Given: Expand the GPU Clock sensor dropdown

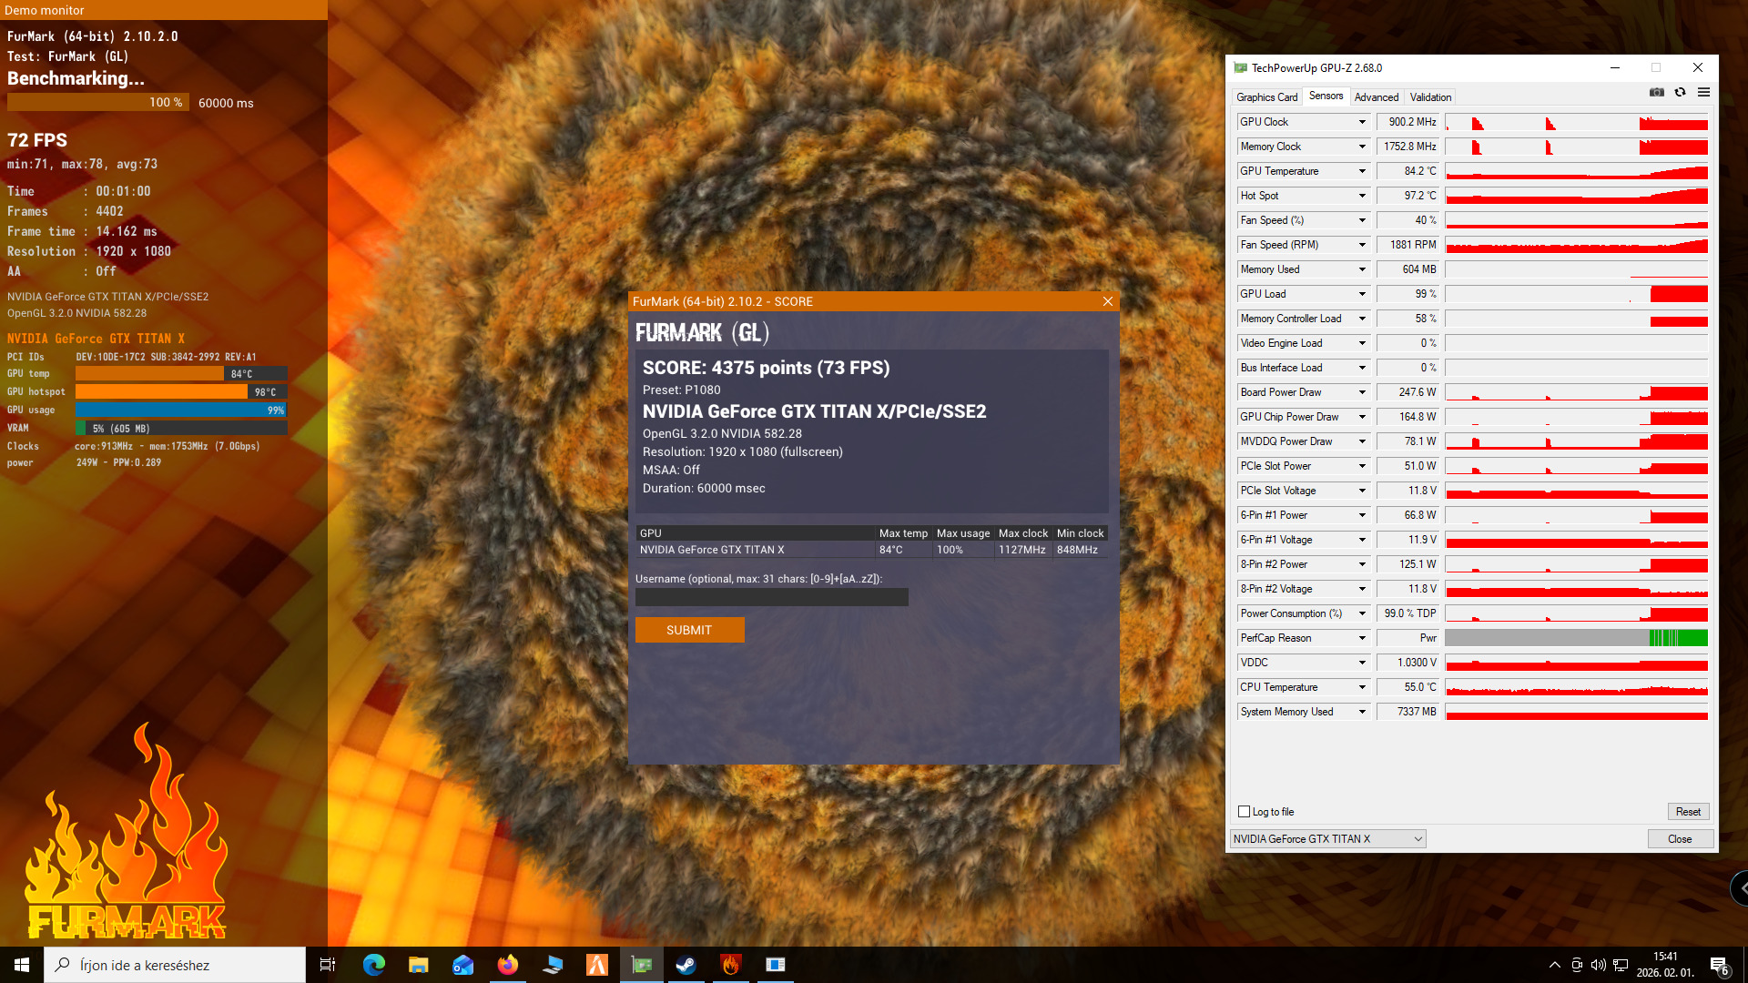Looking at the screenshot, I should [x=1363, y=122].
